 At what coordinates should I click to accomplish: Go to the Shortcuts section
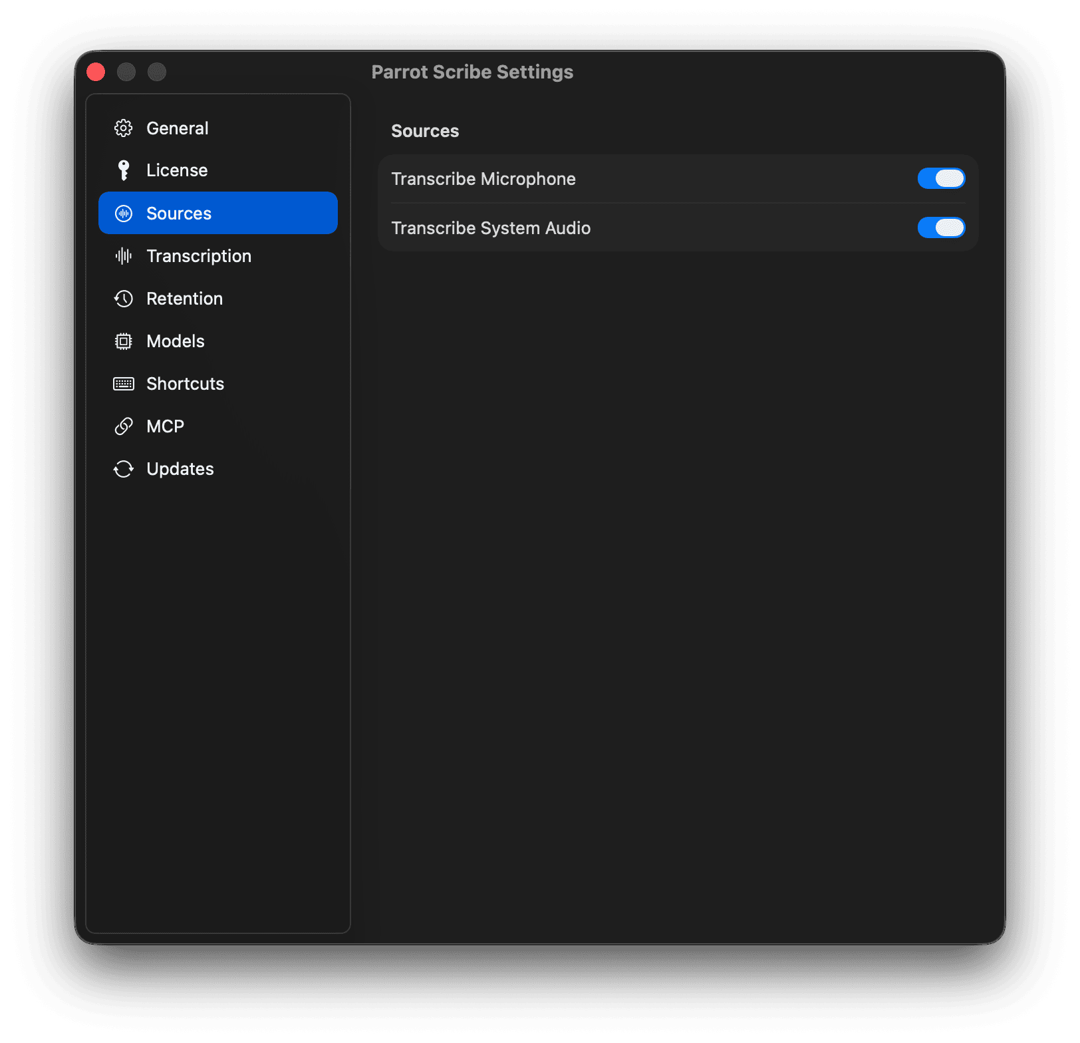coord(184,383)
